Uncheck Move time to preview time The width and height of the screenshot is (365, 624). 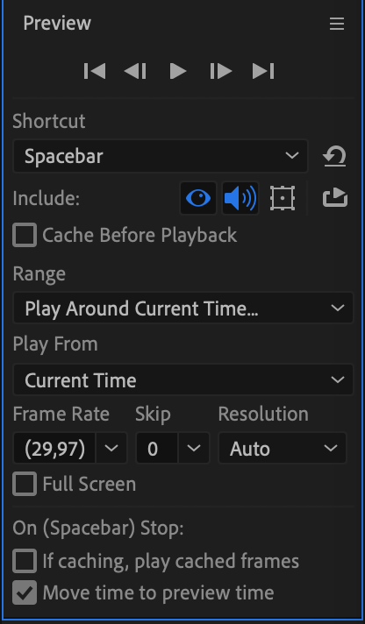pyautogui.click(x=25, y=592)
